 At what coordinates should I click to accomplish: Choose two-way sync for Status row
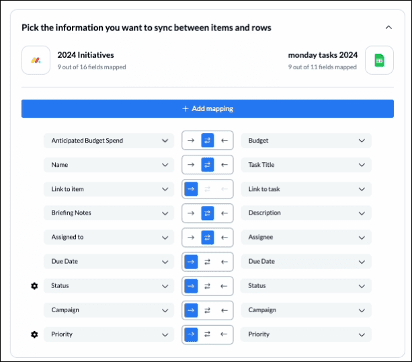tap(207, 286)
